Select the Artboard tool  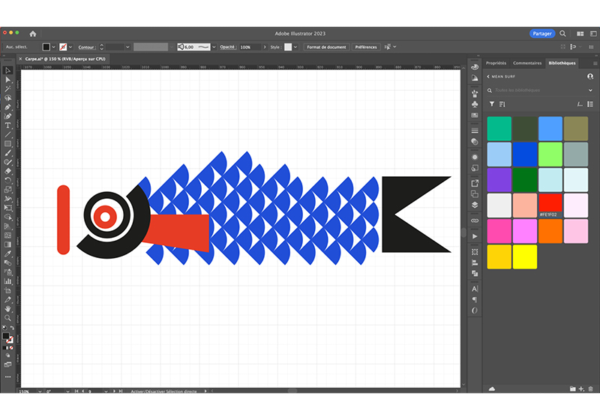(7, 291)
